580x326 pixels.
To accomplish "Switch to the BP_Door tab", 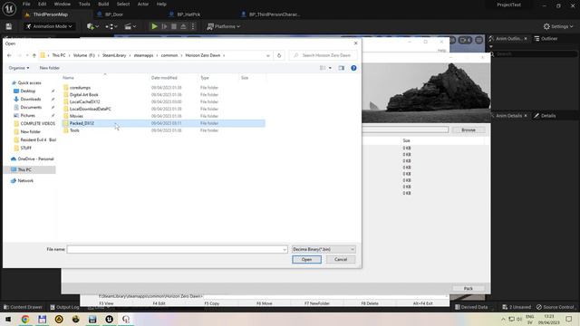I will point(114,14).
